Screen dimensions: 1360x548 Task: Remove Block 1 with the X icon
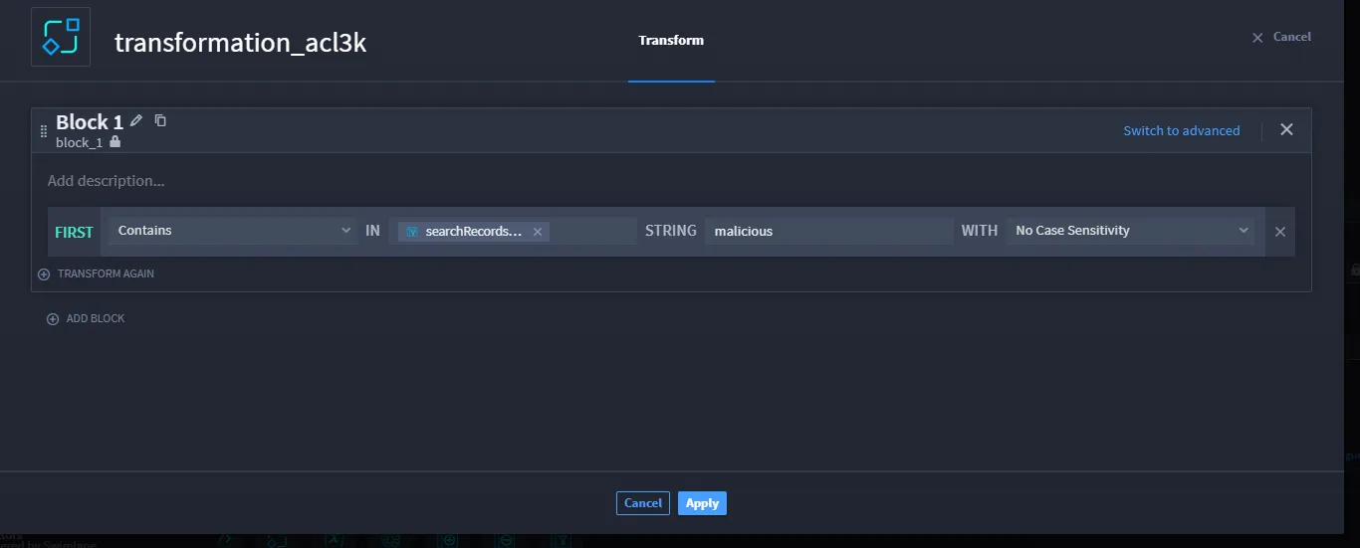tap(1286, 129)
